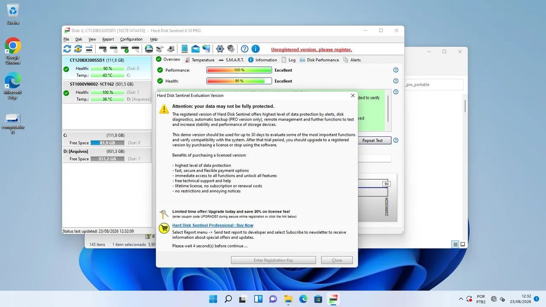
Task: Click the yellow shopping cart icon in dialog
Action: point(164,228)
